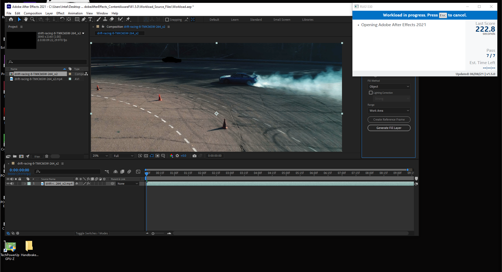The height and width of the screenshot is (272, 502).
Task: Select the Selection arrow tool
Action: coord(19,19)
